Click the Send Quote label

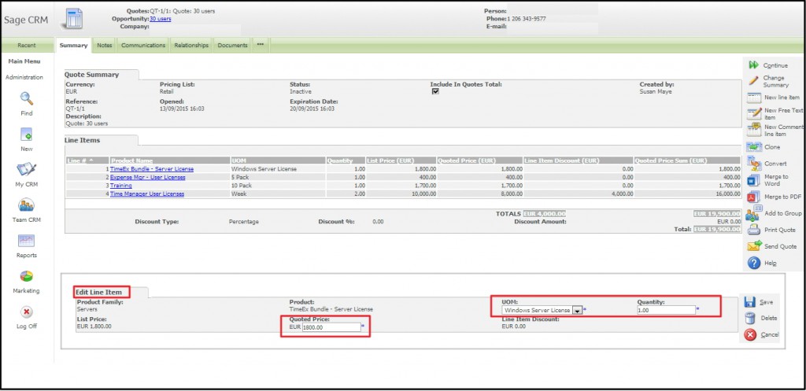click(x=780, y=246)
